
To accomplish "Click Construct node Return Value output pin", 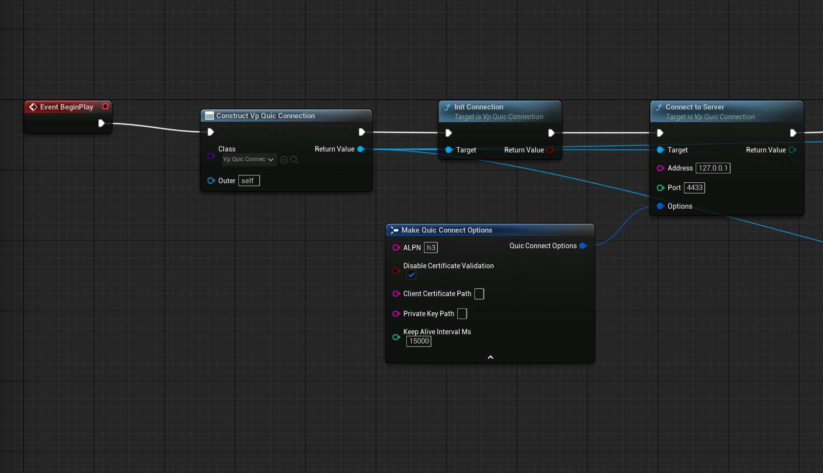I will click(x=361, y=149).
